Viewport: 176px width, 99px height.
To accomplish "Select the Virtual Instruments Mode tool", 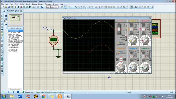I will tap(2, 52).
